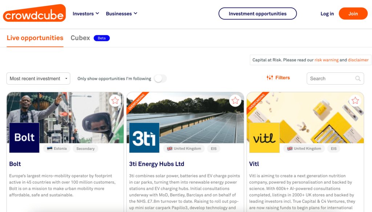Open the 3ti Energy Hubs Ltd title
The width and height of the screenshot is (372, 212).
coord(157,164)
